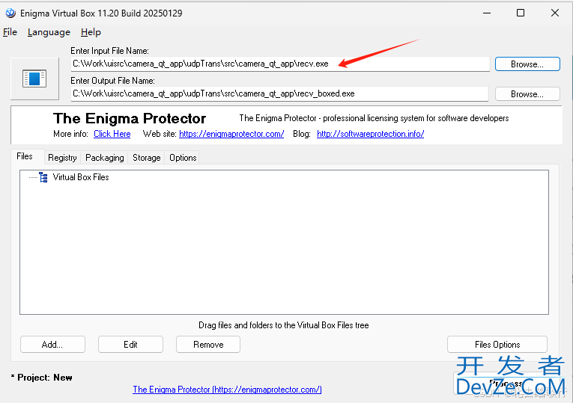
Task: Open the Language menu
Action: click(49, 32)
